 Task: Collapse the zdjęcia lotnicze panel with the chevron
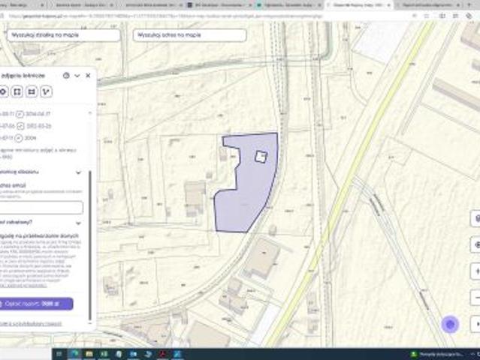pos(77,76)
